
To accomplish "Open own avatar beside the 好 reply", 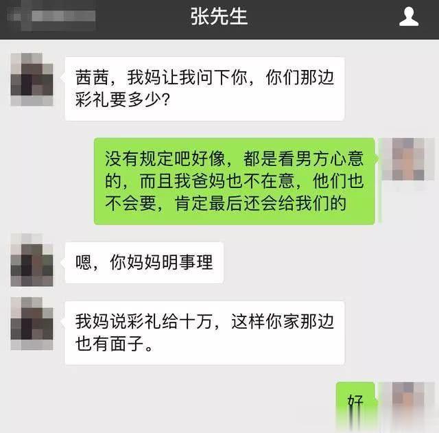I will (x=408, y=403).
